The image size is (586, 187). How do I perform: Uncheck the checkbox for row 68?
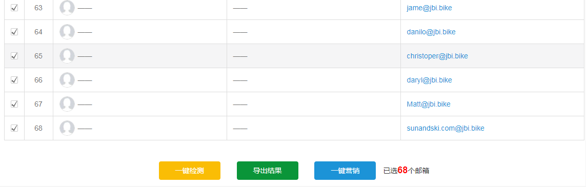click(14, 128)
